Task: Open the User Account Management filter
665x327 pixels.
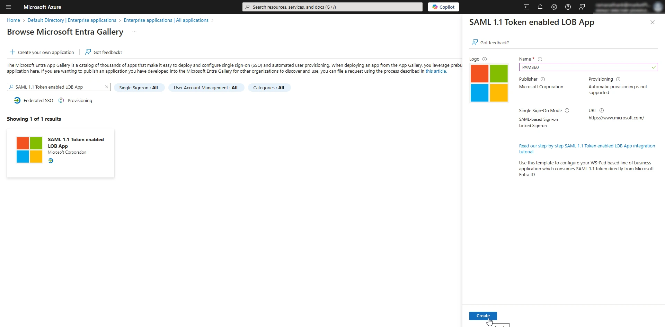Action: pos(206,88)
